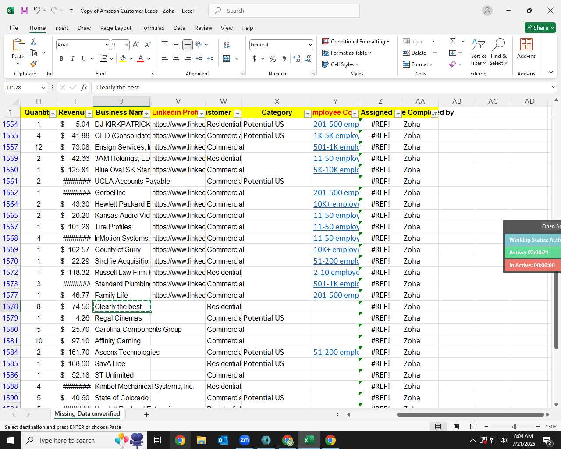The height and width of the screenshot is (449, 561).
Task: Switch to Page Layout view in status bar
Action: (455, 427)
